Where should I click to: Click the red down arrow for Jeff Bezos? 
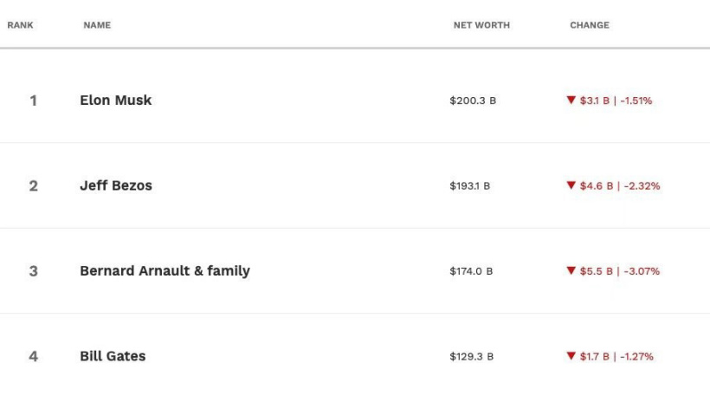coord(571,185)
